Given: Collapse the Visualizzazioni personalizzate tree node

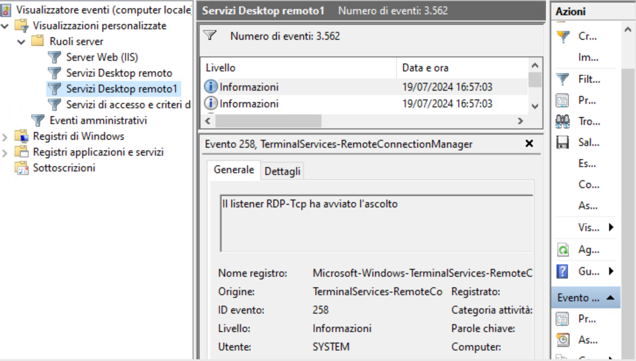Looking at the screenshot, I should coord(5,26).
